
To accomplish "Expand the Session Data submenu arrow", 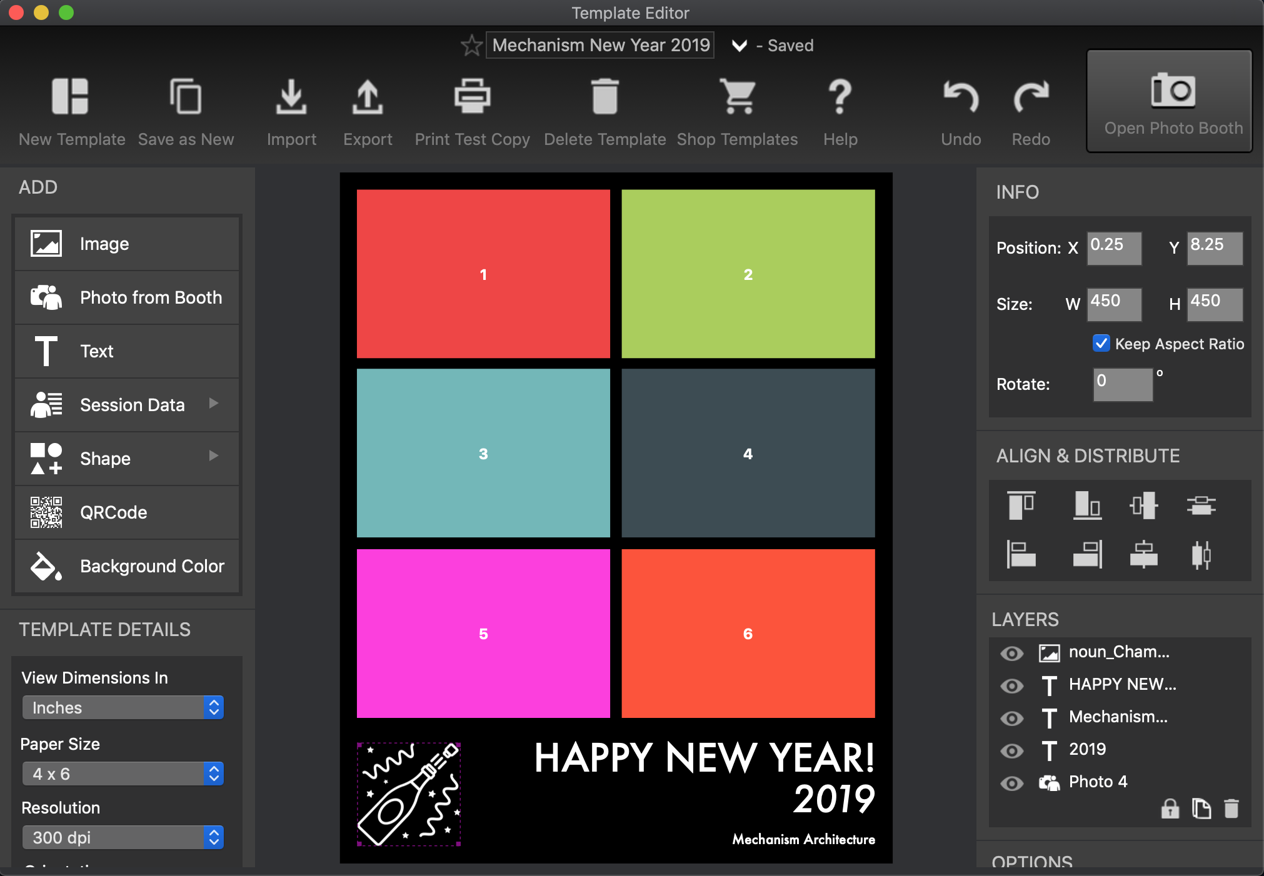I will (x=214, y=404).
